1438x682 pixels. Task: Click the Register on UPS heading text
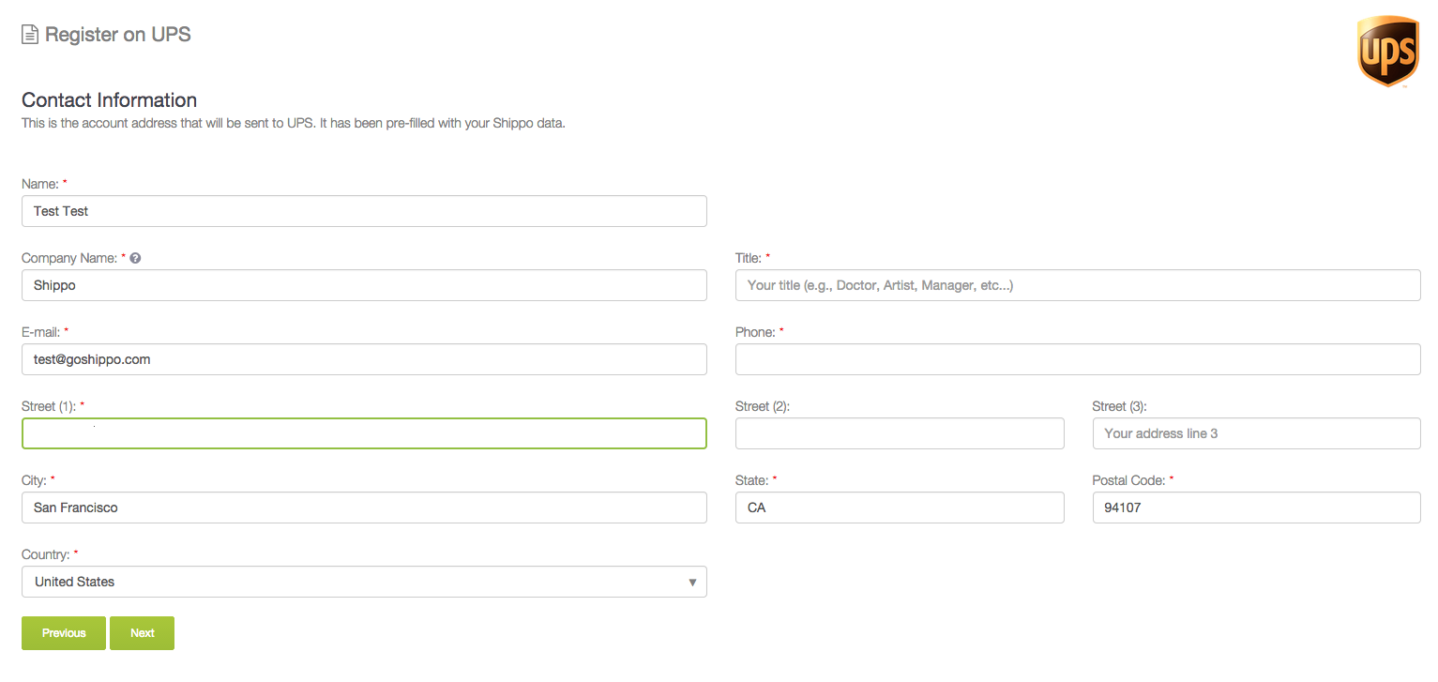pos(118,35)
